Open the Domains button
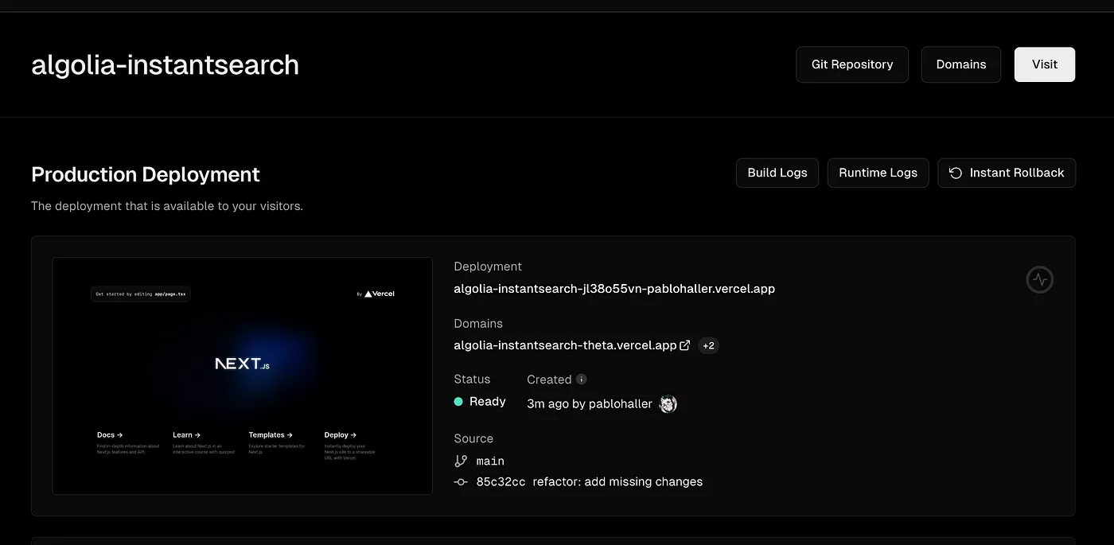The image size is (1114, 545). [961, 64]
